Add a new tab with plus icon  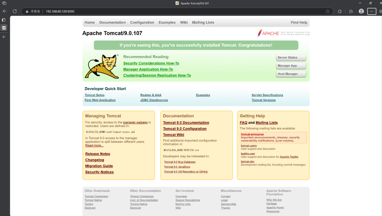[x=4, y=37]
